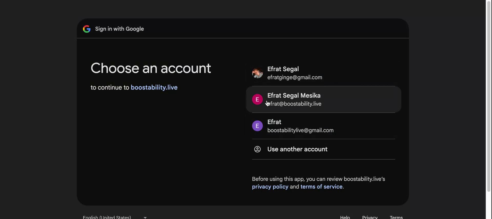Click the person icon beside Use another account
Image resolution: width=492 pixels, height=219 pixels.
point(257,149)
